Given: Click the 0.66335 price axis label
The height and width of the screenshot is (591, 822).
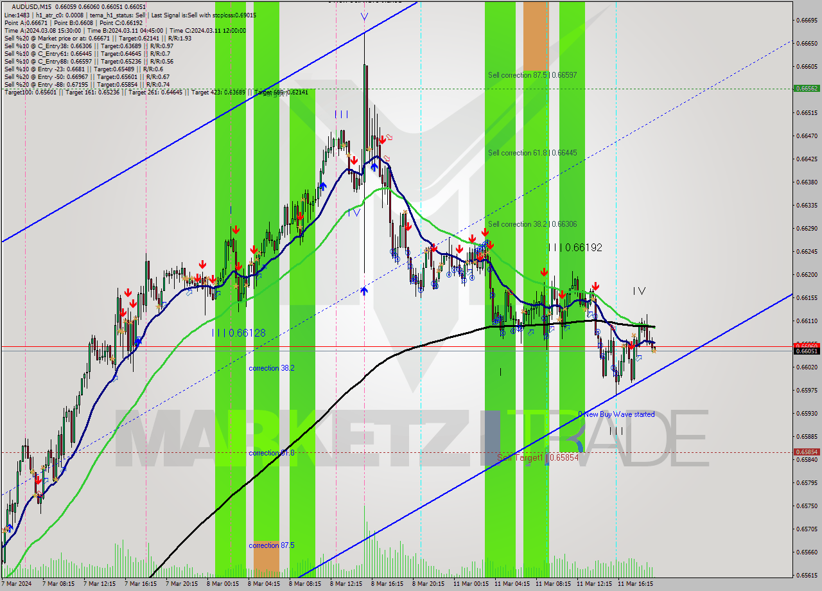Looking at the screenshot, I should tap(807, 205).
